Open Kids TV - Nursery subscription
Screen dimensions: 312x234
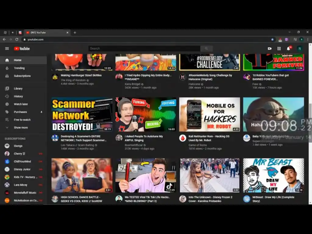tap(23, 177)
